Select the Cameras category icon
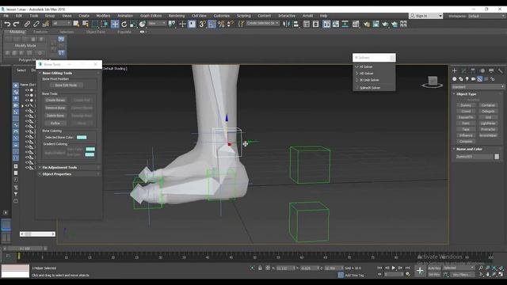 474,79
